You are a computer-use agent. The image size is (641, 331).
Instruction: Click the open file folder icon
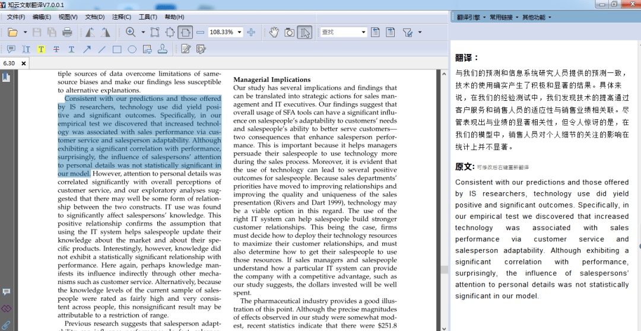(13, 32)
